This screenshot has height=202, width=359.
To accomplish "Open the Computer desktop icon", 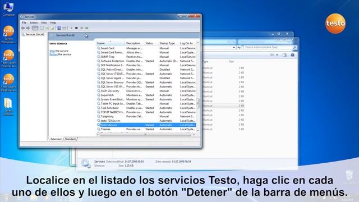I will tap(8, 9).
